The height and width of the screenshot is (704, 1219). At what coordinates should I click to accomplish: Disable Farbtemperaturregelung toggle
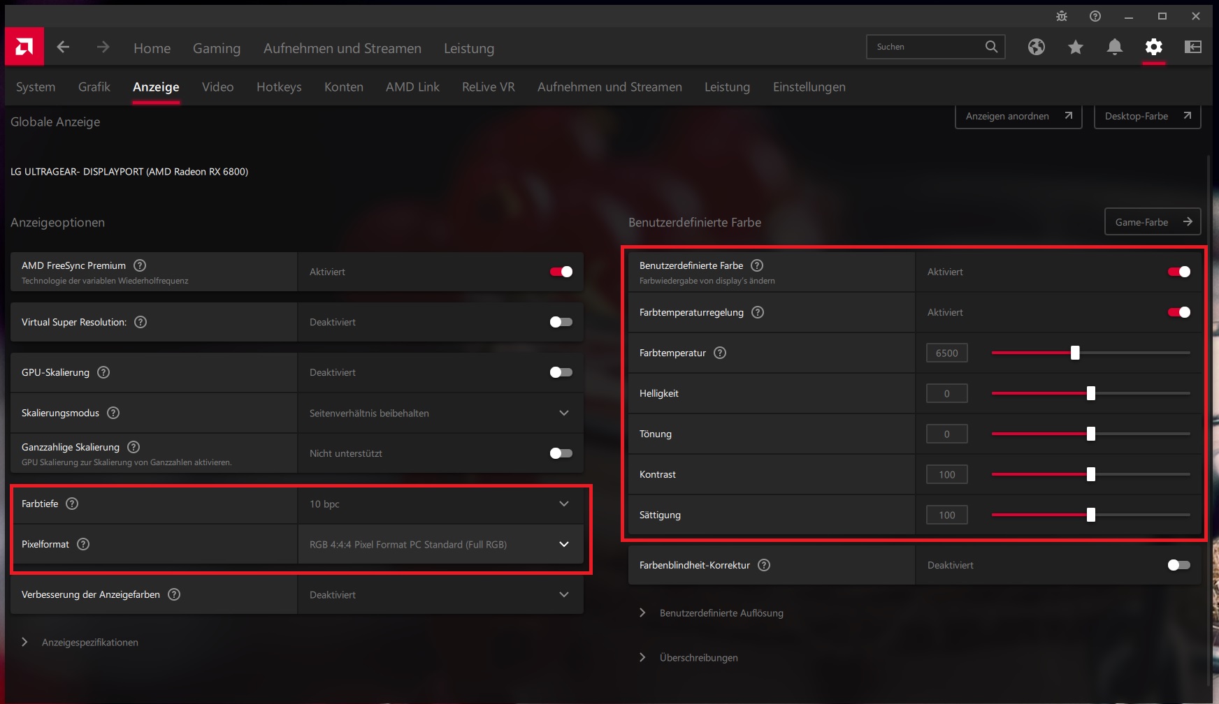point(1179,312)
